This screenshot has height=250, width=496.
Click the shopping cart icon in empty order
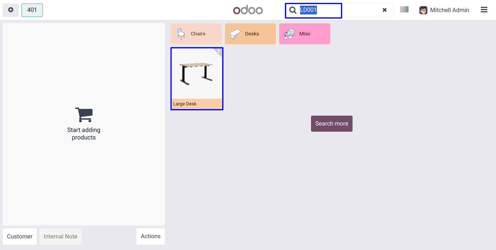pos(84,115)
